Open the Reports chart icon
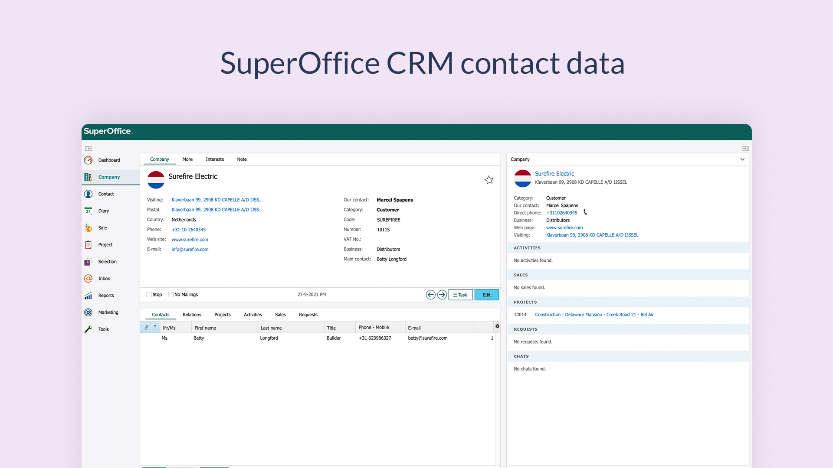The image size is (833, 468). tap(89, 296)
